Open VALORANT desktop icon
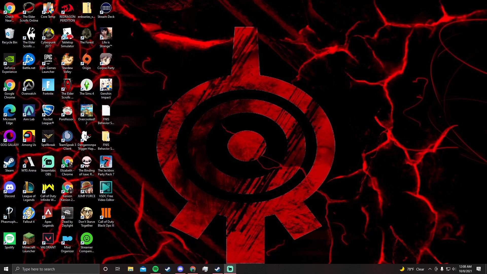The image size is (487, 274). 48,241
